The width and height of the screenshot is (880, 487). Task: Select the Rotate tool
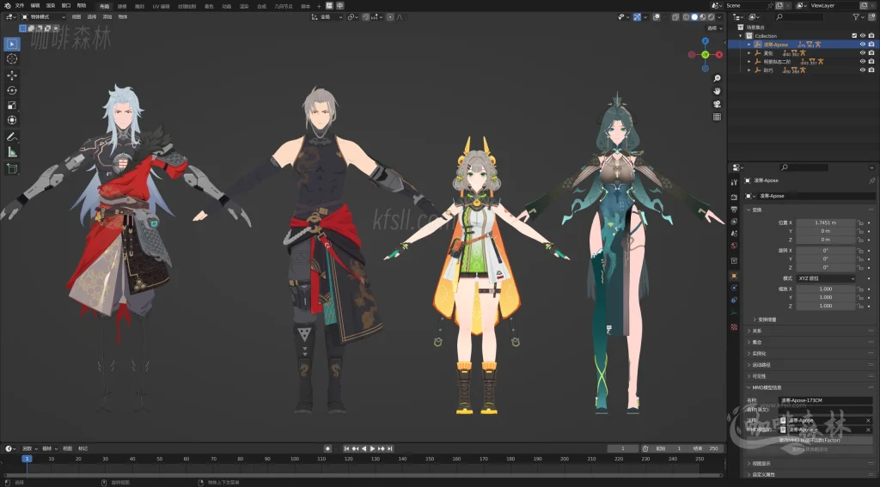pyautogui.click(x=12, y=90)
